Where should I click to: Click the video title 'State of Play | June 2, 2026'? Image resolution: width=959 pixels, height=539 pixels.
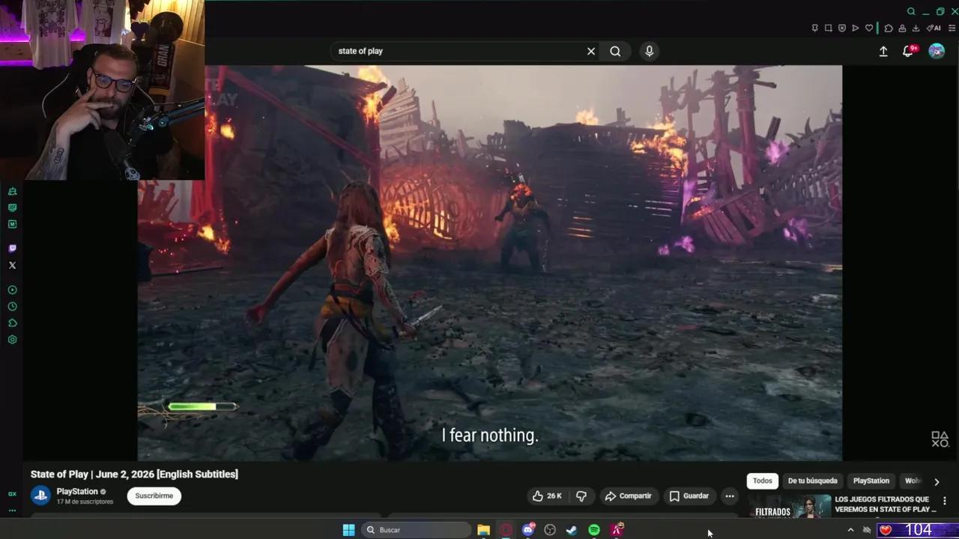coord(134,474)
